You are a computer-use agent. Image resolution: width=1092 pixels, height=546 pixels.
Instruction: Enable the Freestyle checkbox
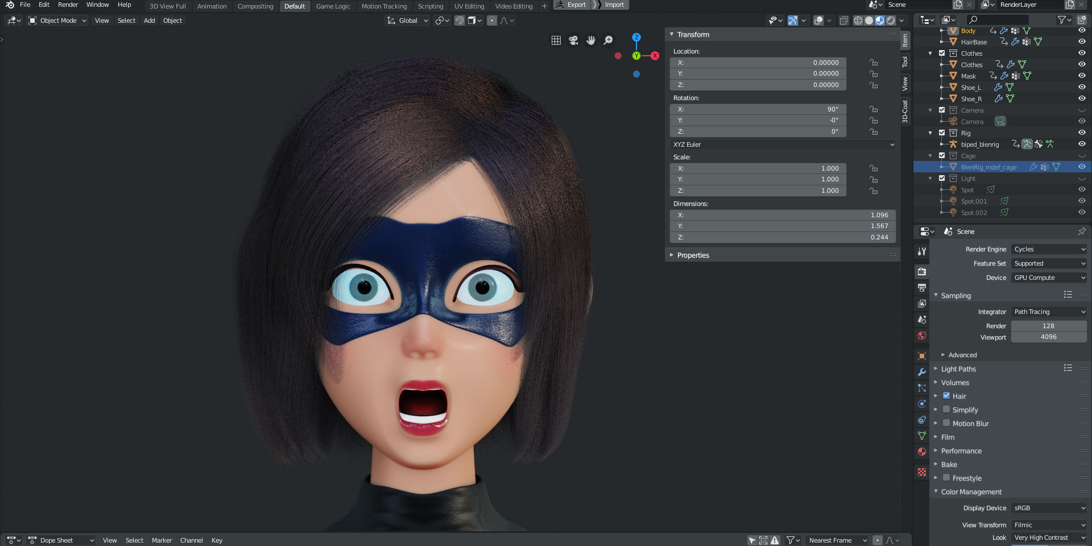click(x=946, y=477)
